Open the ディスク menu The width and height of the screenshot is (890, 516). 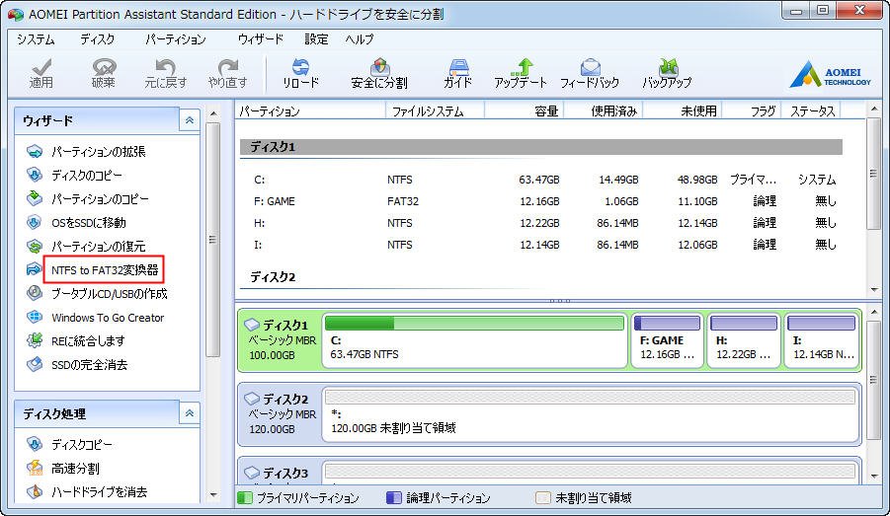[98, 39]
